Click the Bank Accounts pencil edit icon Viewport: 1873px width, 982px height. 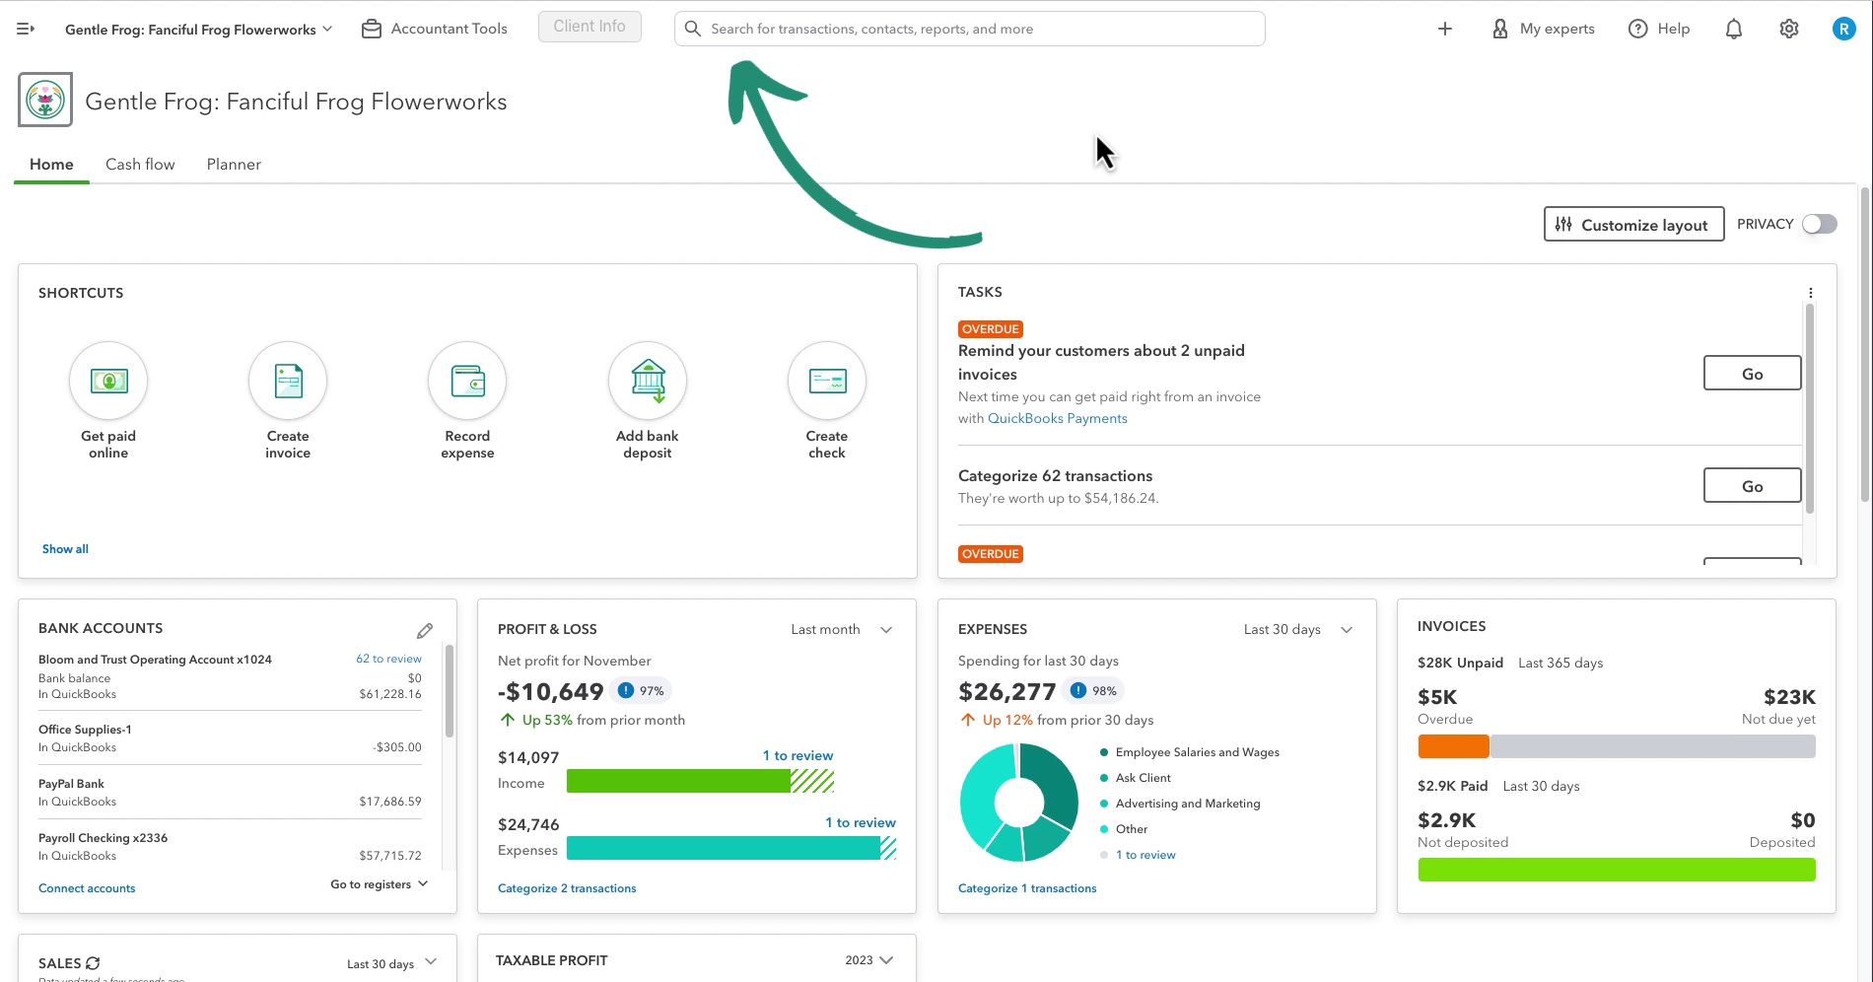[x=425, y=630]
